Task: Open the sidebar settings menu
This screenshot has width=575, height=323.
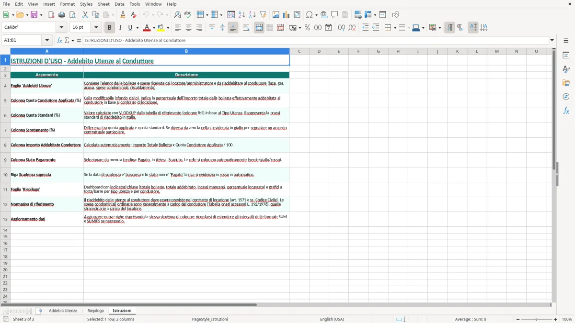Action: point(566,41)
